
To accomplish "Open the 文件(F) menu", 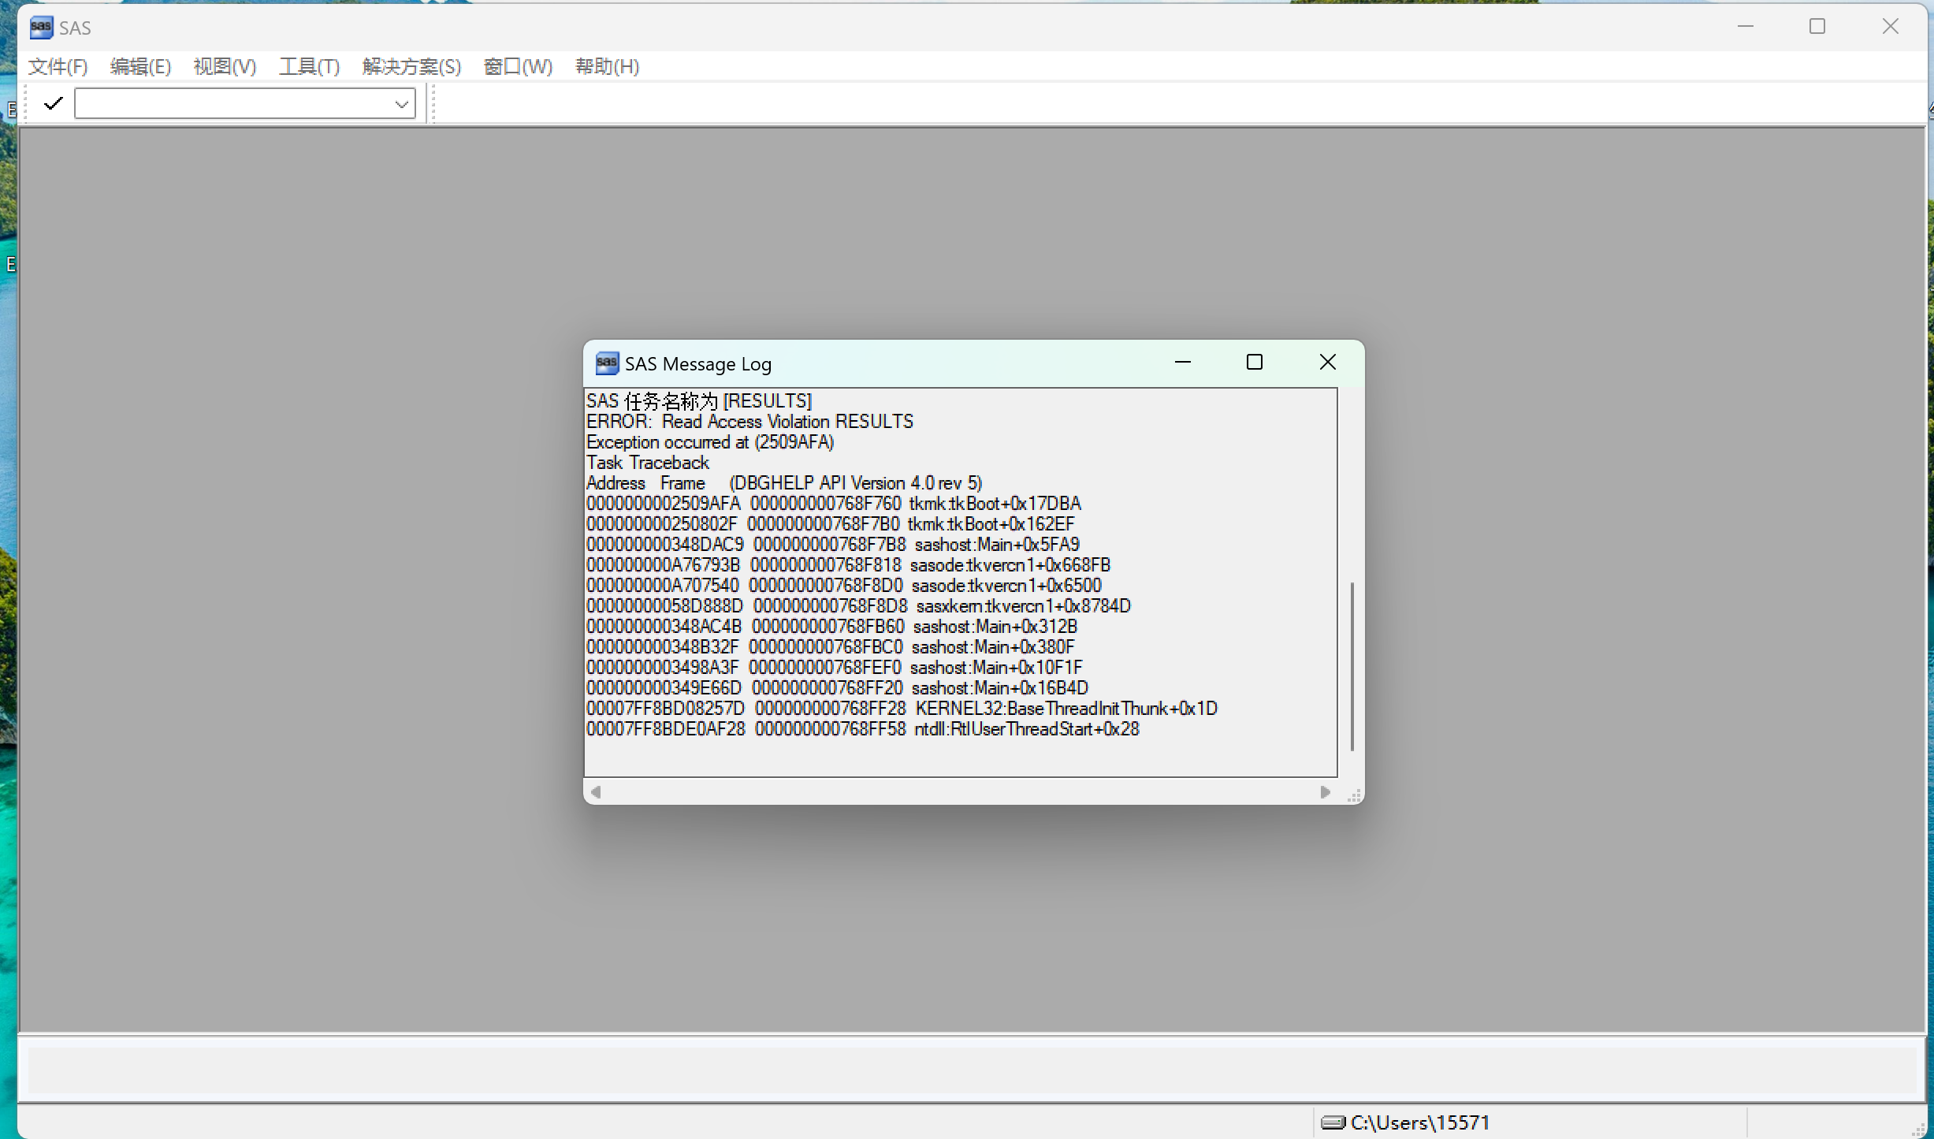I will pyautogui.click(x=58, y=67).
